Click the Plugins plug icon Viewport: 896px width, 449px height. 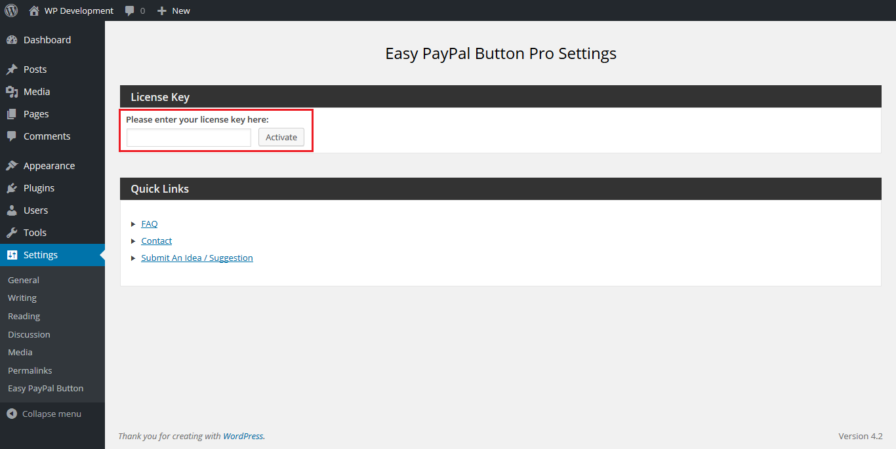click(12, 188)
